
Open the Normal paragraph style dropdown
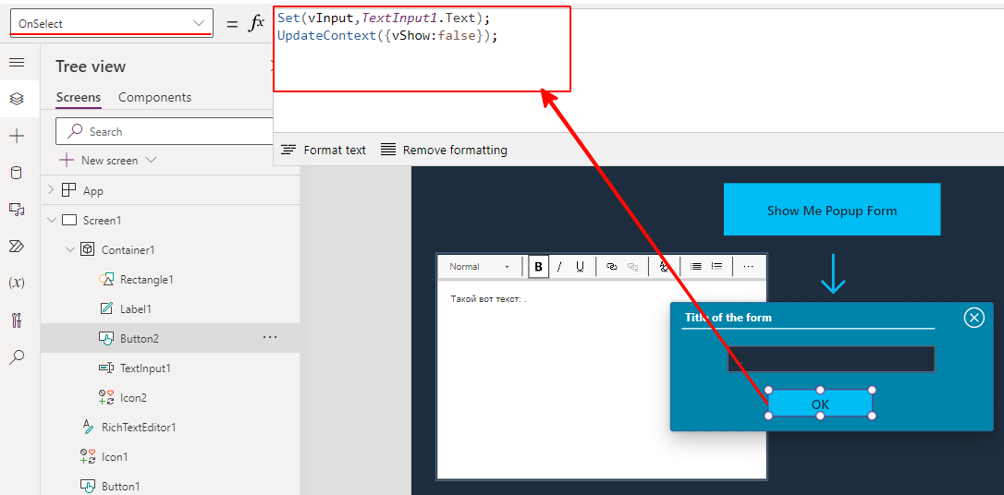(479, 267)
